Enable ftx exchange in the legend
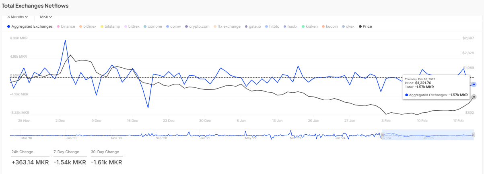 click(229, 26)
